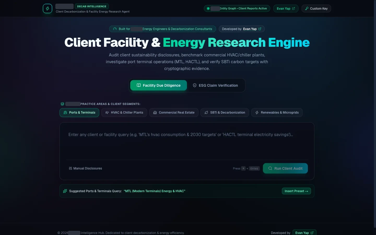
Task: Click Run Client Audit button
Action: point(285,168)
